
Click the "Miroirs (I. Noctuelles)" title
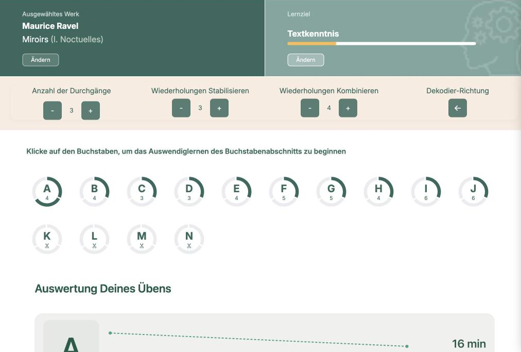click(63, 39)
